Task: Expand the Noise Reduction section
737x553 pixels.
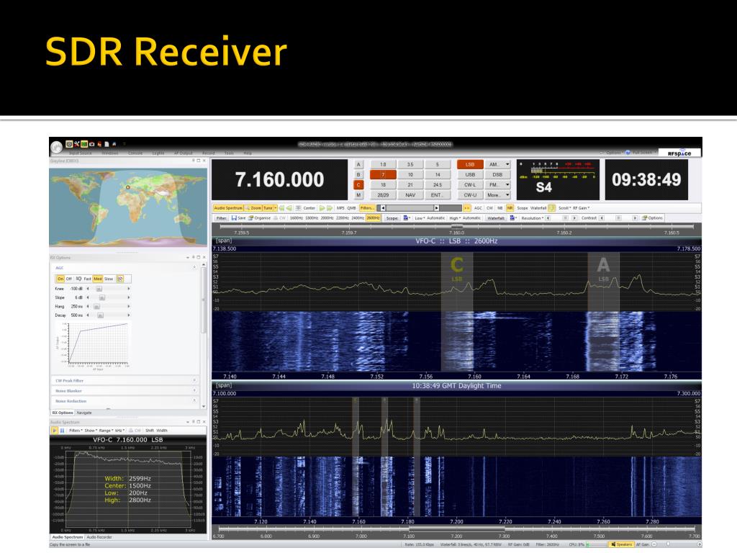Action: [194, 400]
